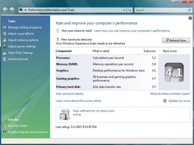Click the Memory (RAM) subscore value 5.9
The height and width of the screenshot is (145, 194).
click(154, 64)
